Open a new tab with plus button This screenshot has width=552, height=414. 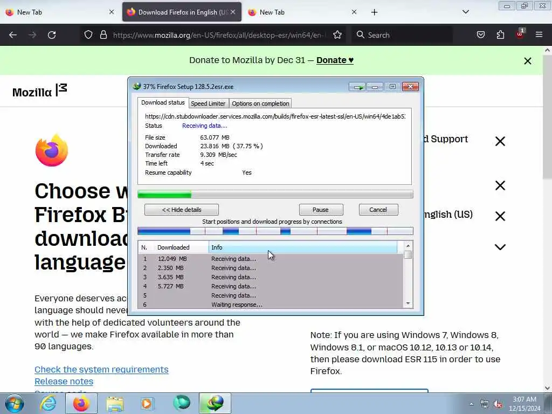tap(374, 12)
